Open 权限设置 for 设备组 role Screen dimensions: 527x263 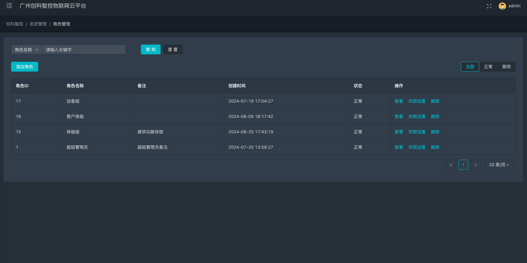[417, 101]
